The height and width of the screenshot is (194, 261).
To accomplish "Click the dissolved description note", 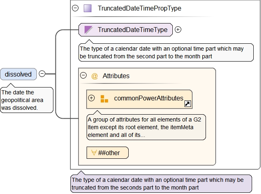I will (26, 100).
